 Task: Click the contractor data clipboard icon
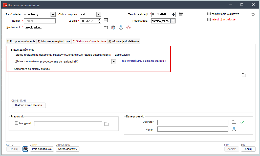[113, 27]
